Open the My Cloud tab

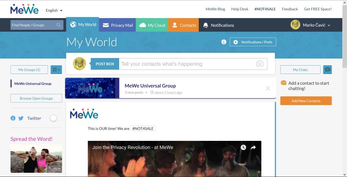point(152,25)
